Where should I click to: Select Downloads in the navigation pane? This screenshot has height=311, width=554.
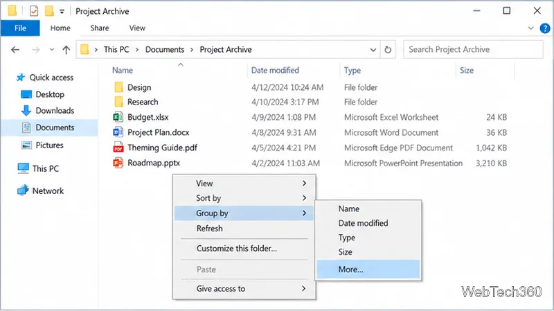tap(55, 111)
